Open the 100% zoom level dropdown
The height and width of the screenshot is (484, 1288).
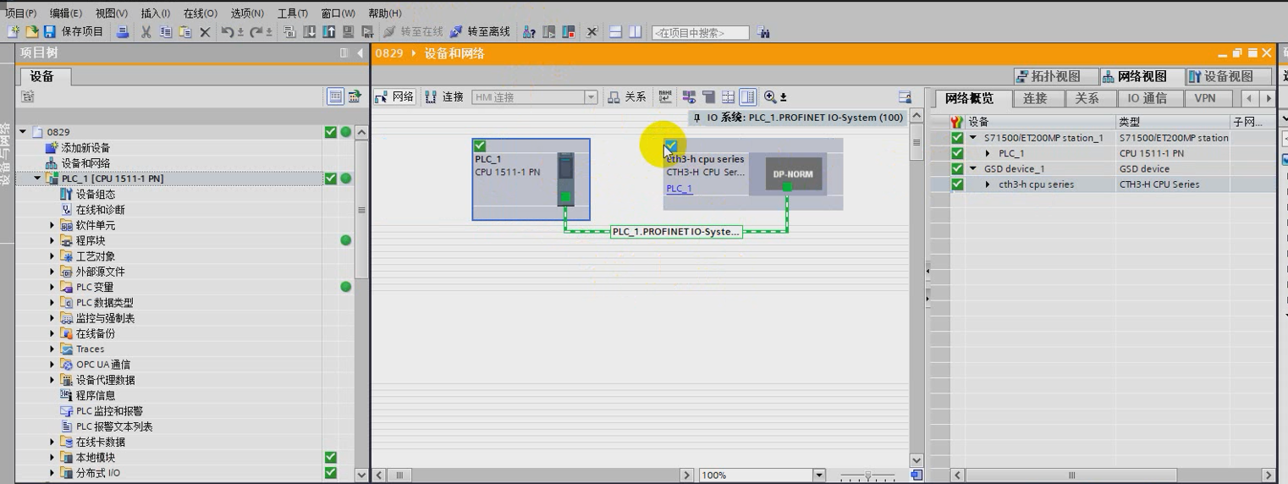818,476
